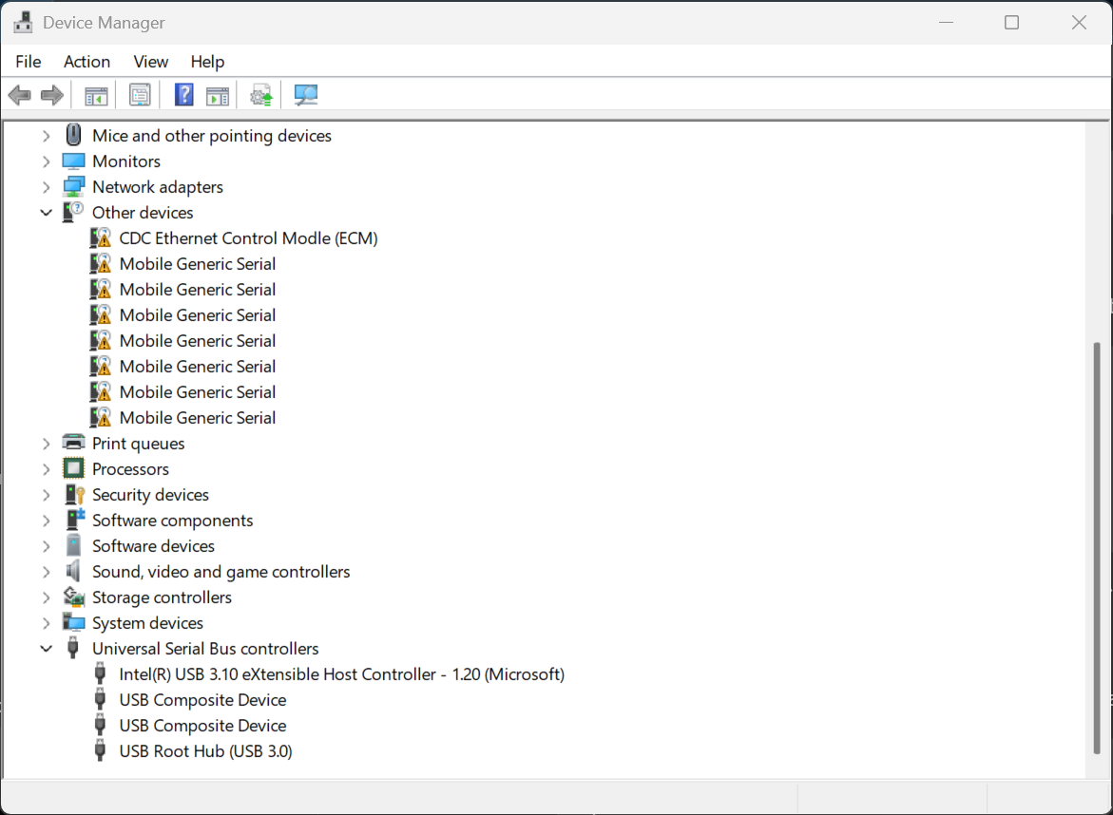Click the USB Root Hub (USB 3.0) icon
This screenshot has width=1113, height=815.
click(100, 750)
